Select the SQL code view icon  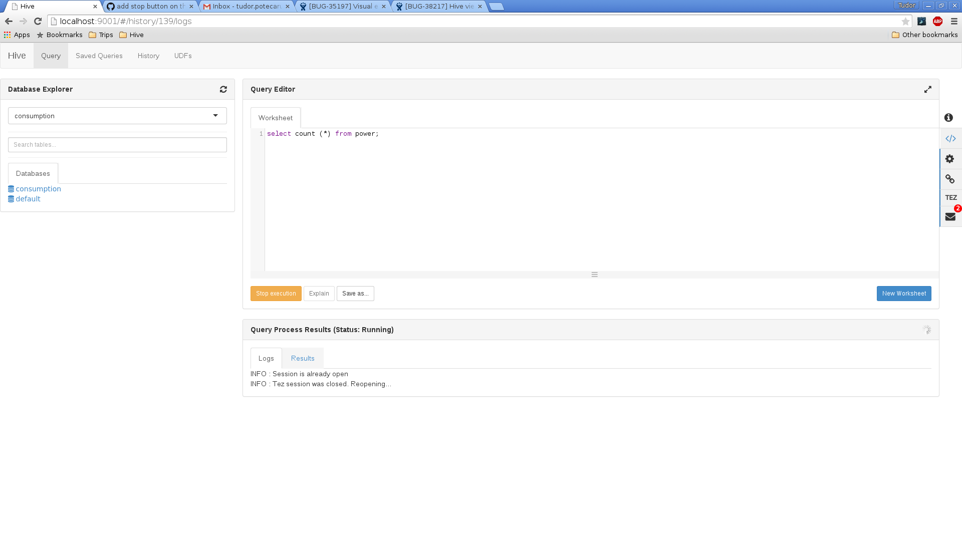[x=950, y=138]
